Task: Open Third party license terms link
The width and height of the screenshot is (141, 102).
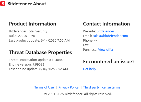Action: pyautogui.click(x=102, y=87)
